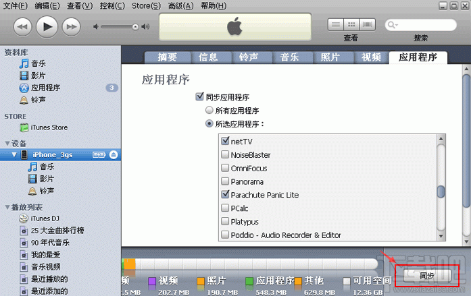Switch to the 视频 video tab
The height and width of the screenshot is (296, 471).
click(x=371, y=57)
